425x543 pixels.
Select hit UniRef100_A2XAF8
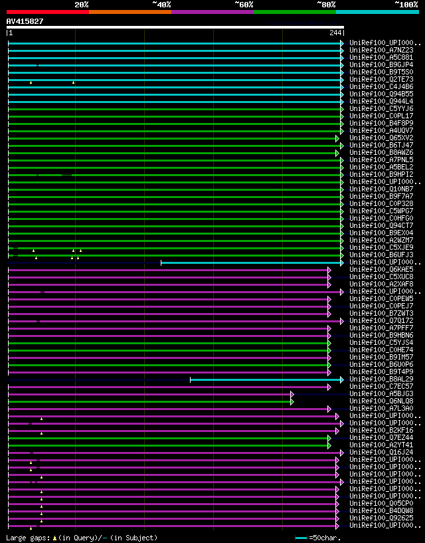381,284
